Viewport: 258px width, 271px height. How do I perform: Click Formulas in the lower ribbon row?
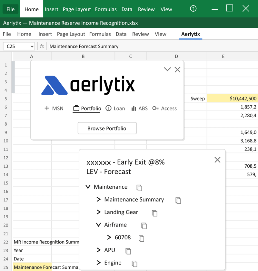pyautogui.click(x=100, y=34)
